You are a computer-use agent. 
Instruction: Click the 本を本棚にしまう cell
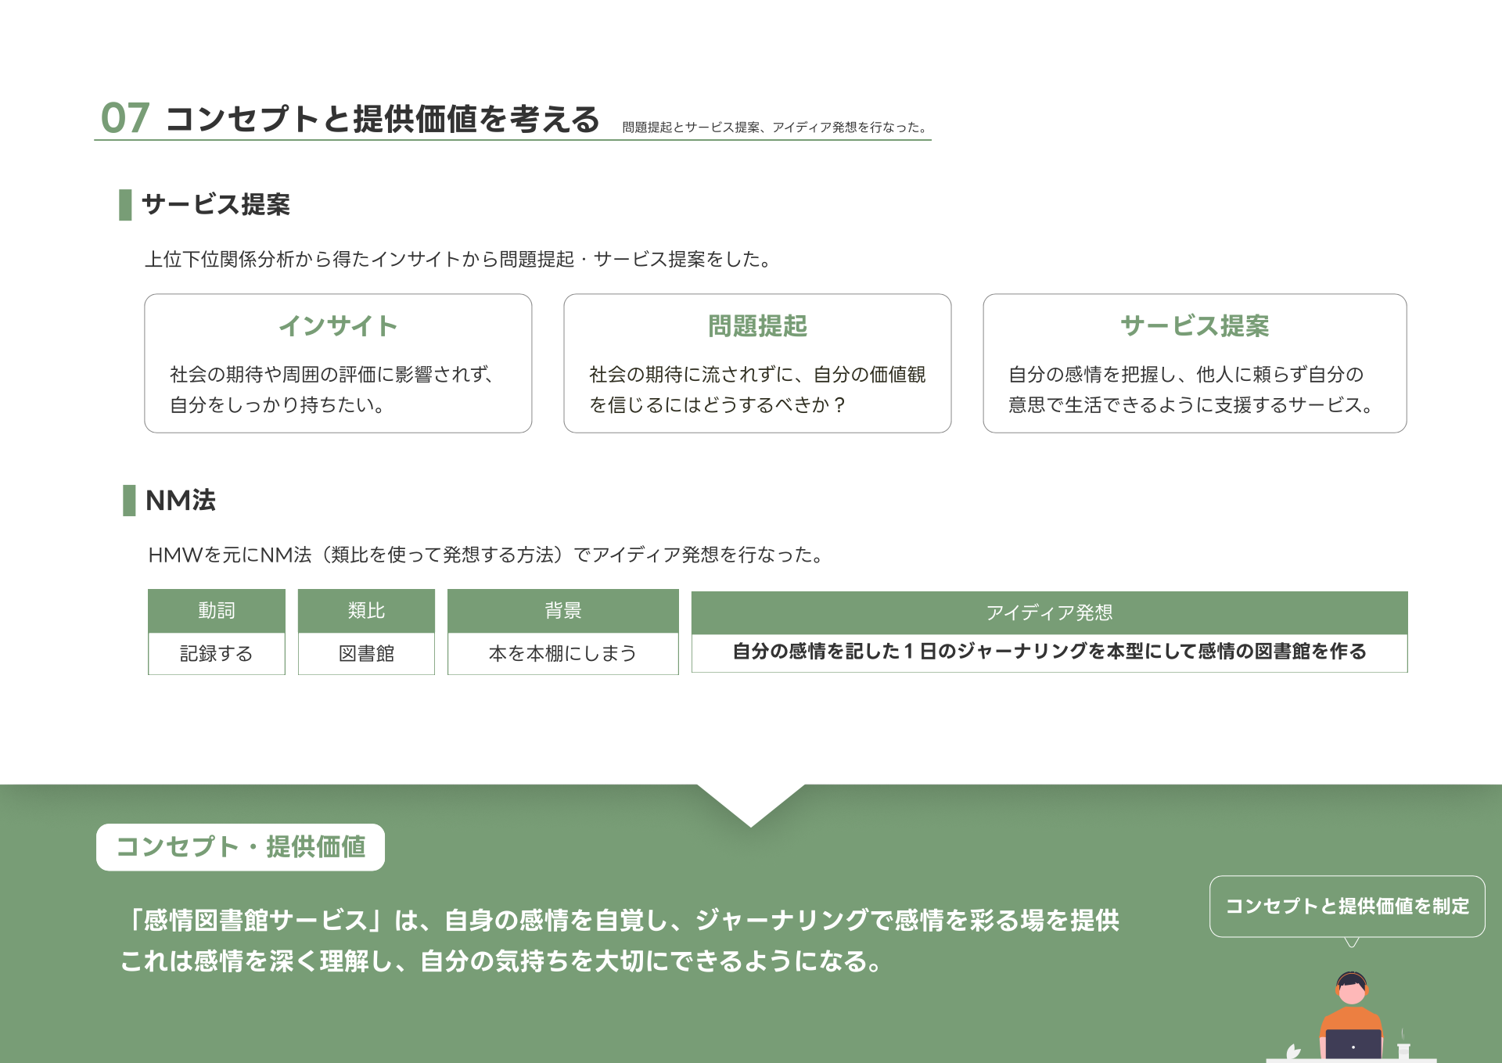(562, 653)
